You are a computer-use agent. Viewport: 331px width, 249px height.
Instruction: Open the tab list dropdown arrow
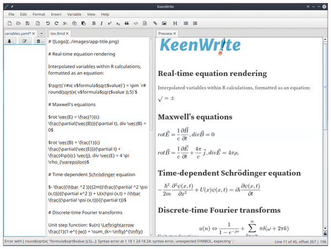[x=41, y=33]
